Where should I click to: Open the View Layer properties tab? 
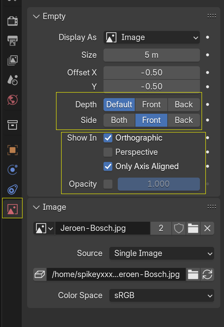coord(13,60)
